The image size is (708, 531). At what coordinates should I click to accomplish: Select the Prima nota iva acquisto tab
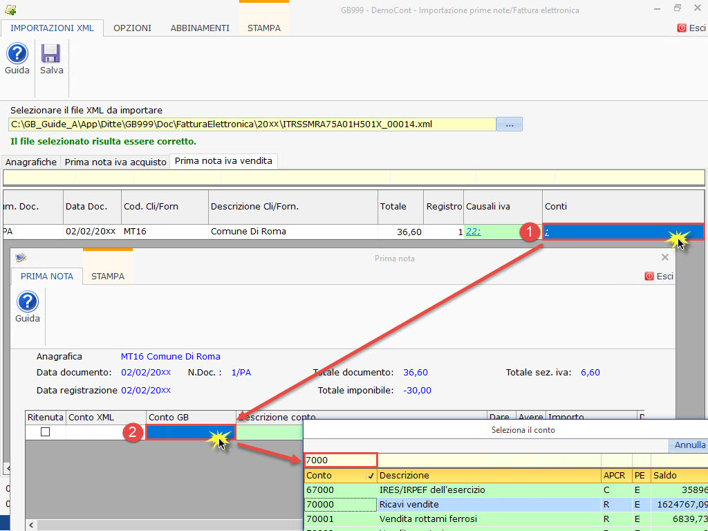click(x=115, y=162)
